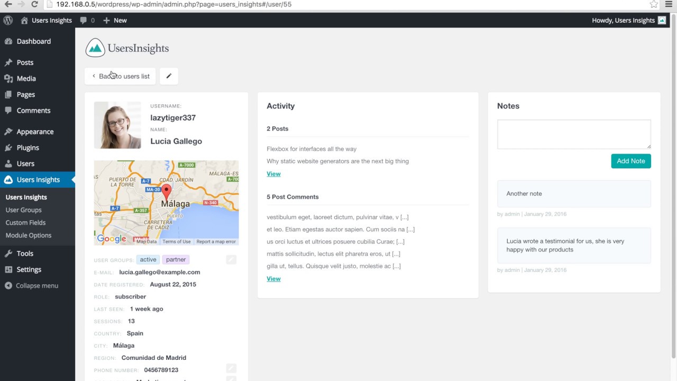Go back to users list
This screenshot has height=381, width=677.
(120, 76)
